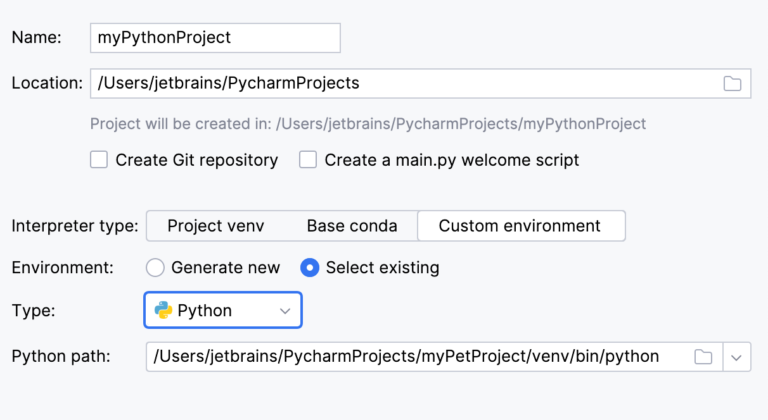Click the folder browse icon in Location field
This screenshot has height=420, width=768.
point(732,83)
